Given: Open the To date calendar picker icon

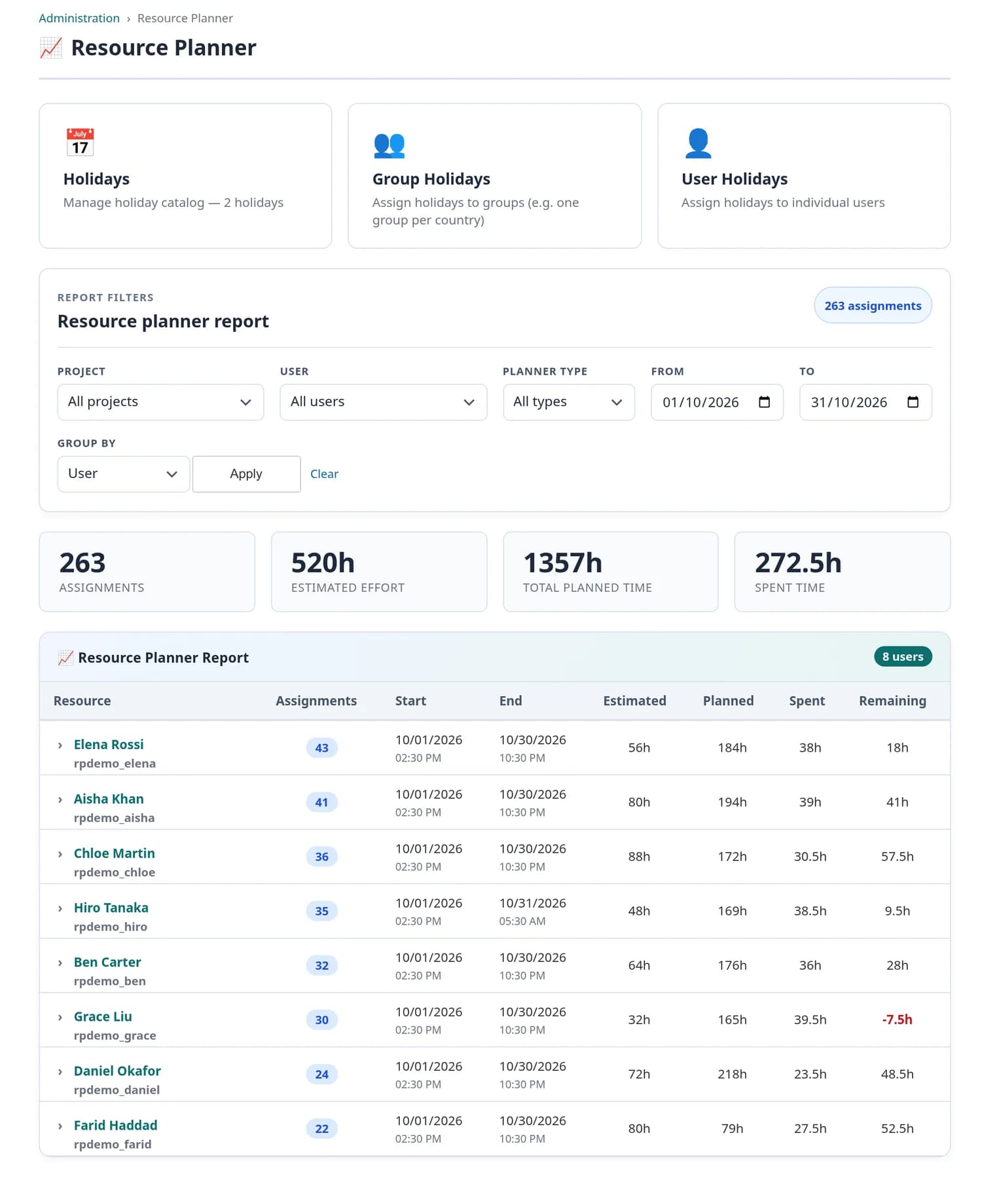Looking at the screenshot, I should pyautogui.click(x=913, y=402).
